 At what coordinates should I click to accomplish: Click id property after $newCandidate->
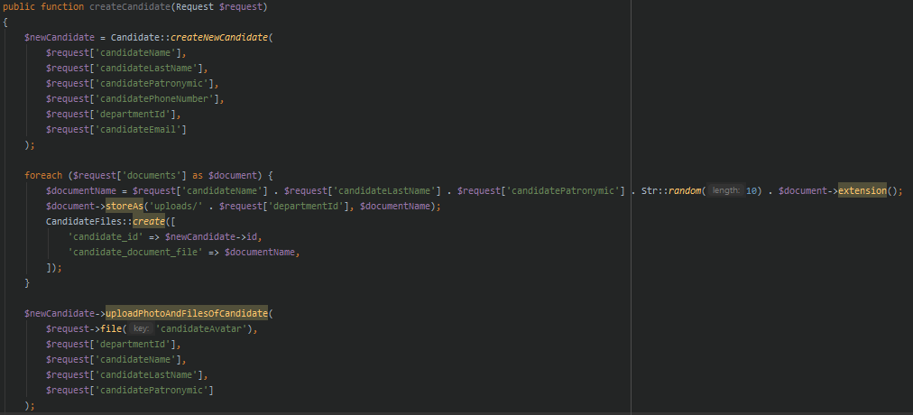click(x=251, y=237)
